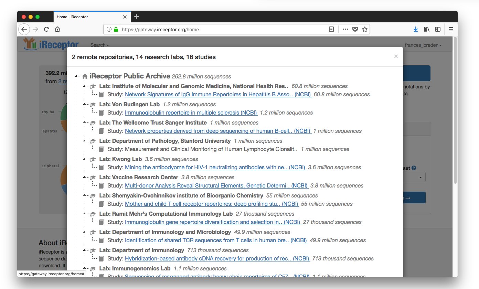
Task: Collapse Ramit Mehr's Computational Immunology Lab node
Action: [x=84, y=213]
